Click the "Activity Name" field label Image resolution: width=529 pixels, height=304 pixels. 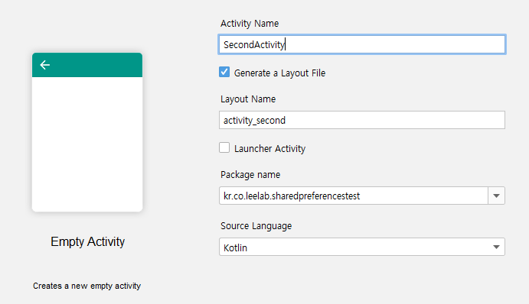point(250,24)
